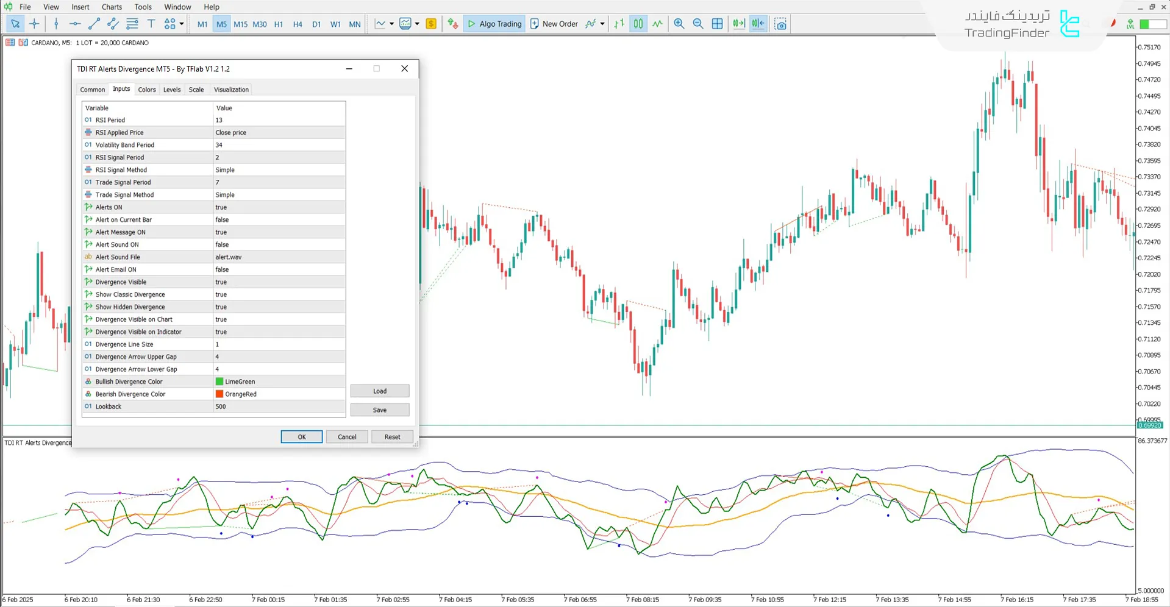Switch to the Colors tab

(146, 89)
